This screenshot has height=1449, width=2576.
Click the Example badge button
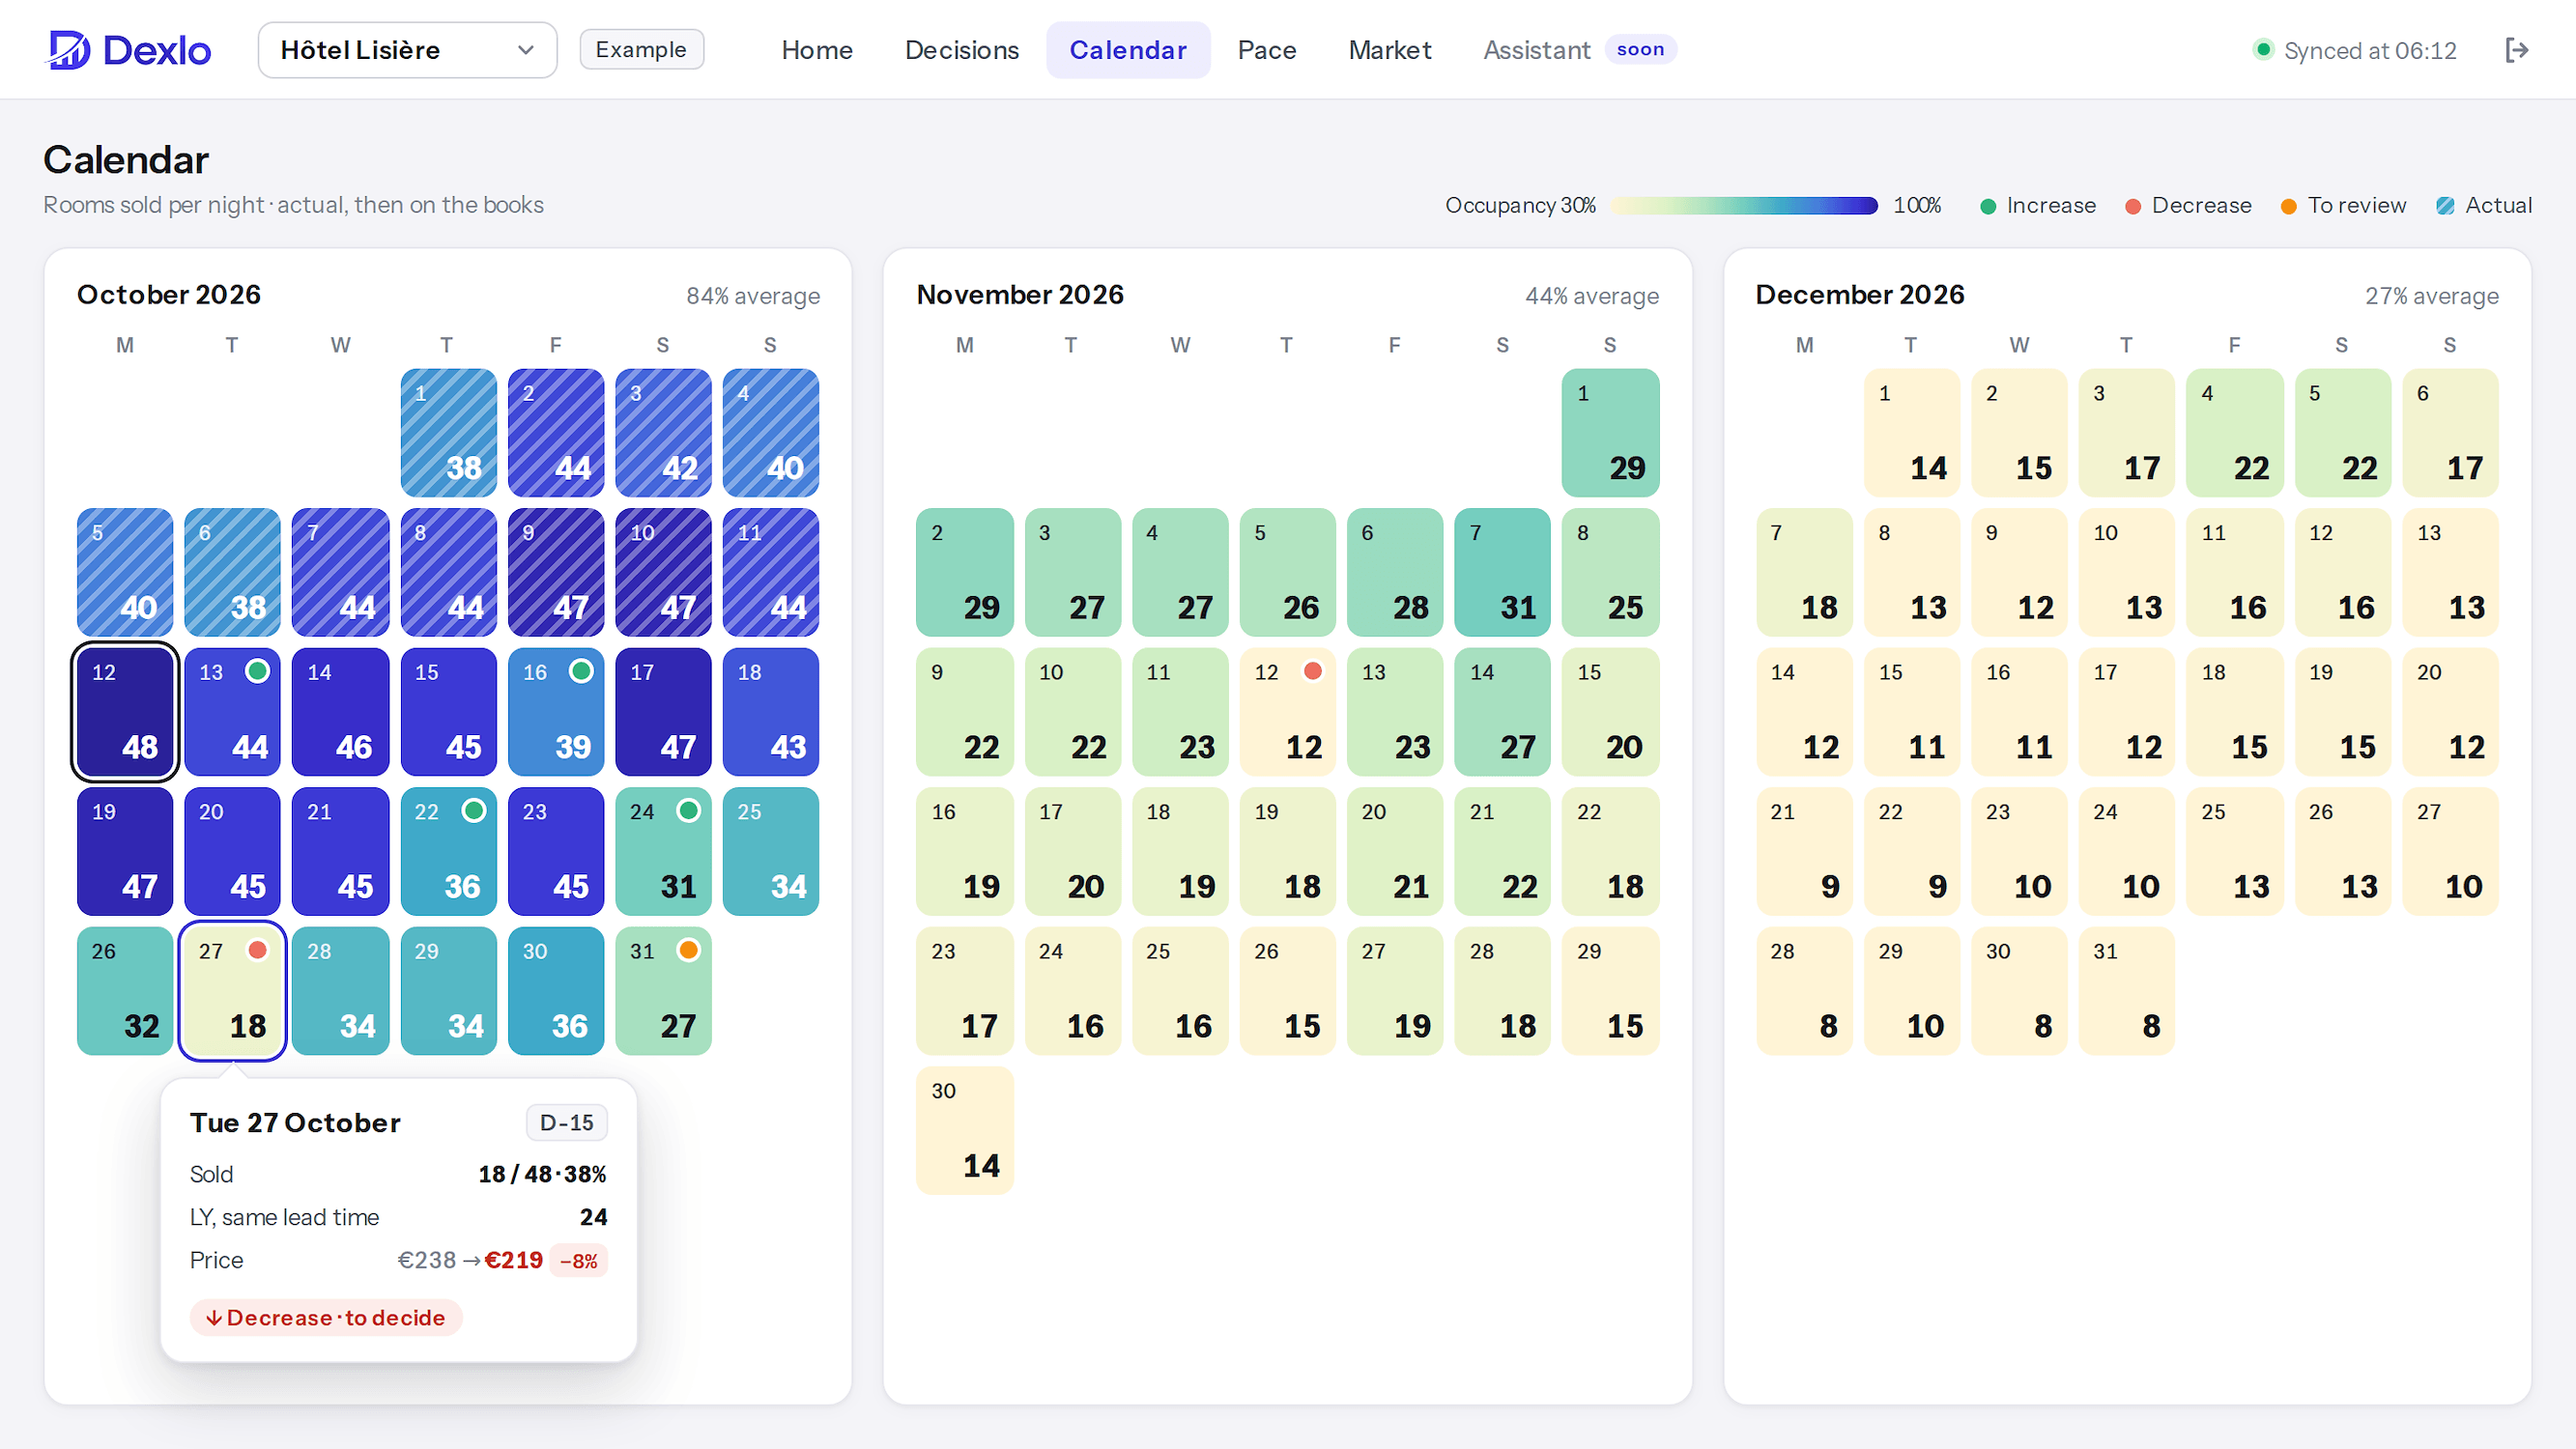[x=641, y=50]
